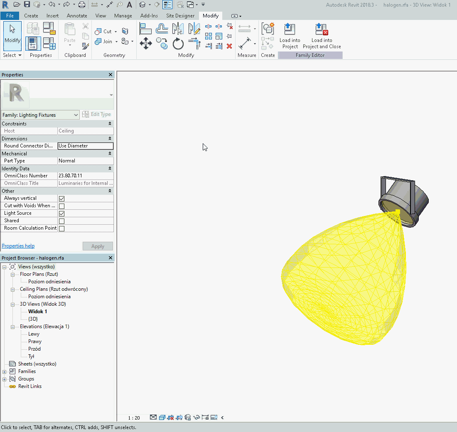Activate the Trim/Extend to Corner tool

(x=194, y=43)
